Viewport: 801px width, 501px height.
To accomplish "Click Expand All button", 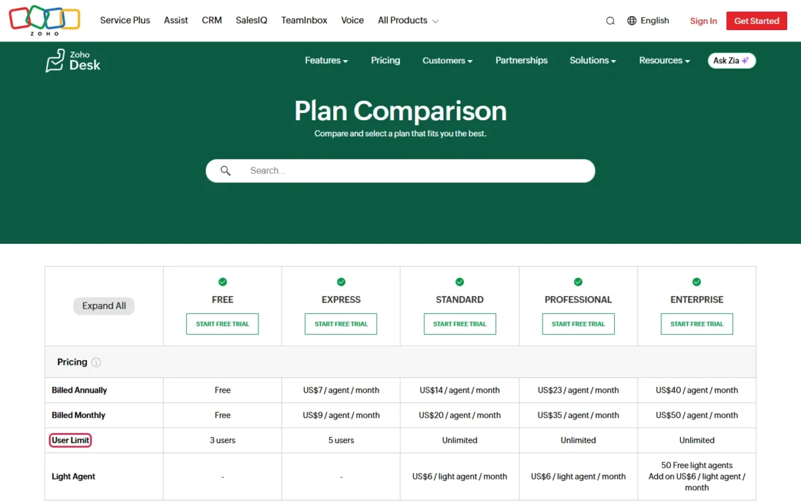I will click(104, 306).
